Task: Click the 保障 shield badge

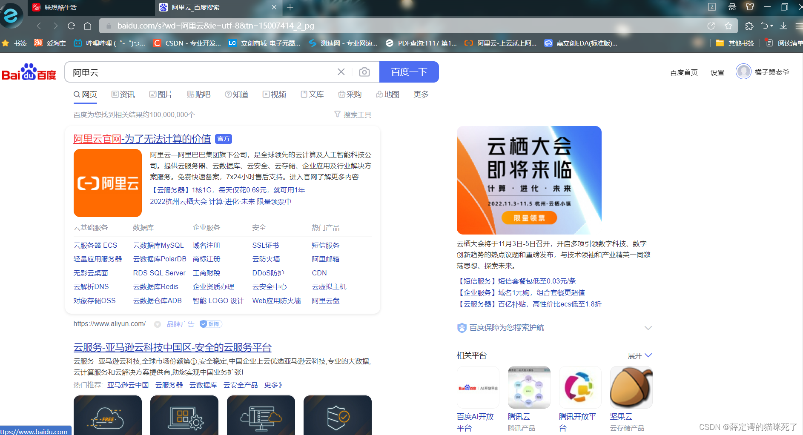Action: (x=211, y=324)
